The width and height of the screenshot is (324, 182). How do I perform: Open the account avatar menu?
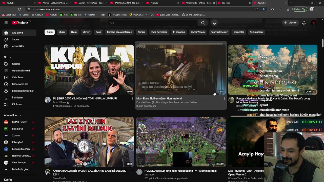pyautogui.click(x=314, y=23)
